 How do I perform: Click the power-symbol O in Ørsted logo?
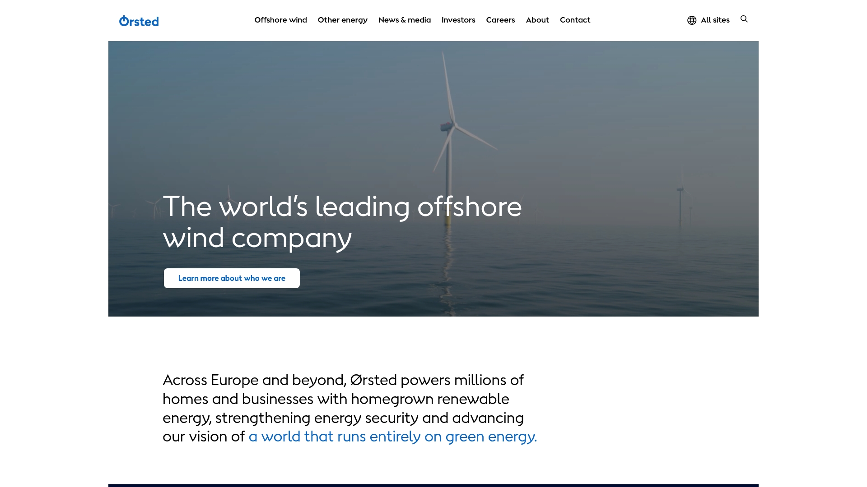[x=124, y=21]
